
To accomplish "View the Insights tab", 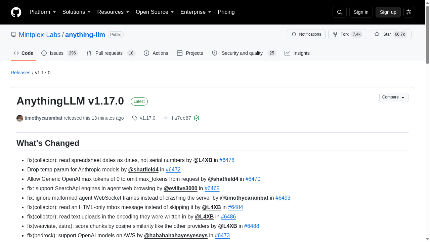I will coord(297,53).
